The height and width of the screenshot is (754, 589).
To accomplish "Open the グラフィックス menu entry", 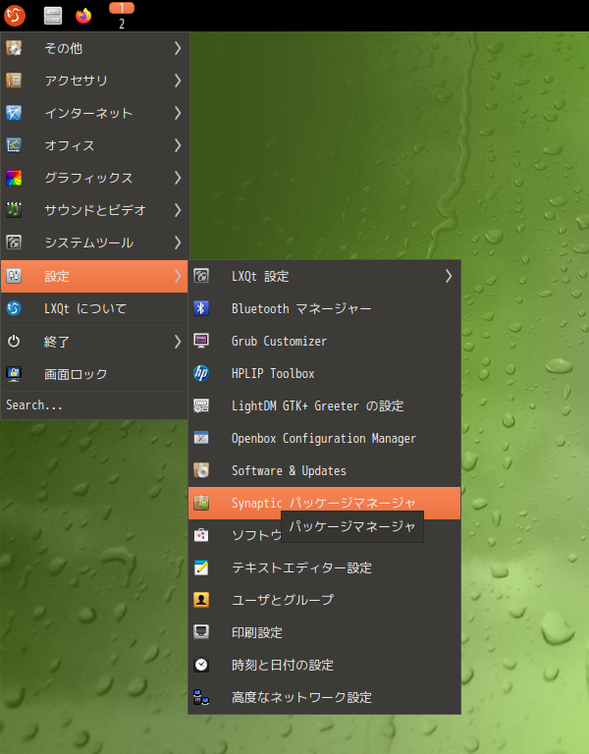I will click(x=94, y=178).
